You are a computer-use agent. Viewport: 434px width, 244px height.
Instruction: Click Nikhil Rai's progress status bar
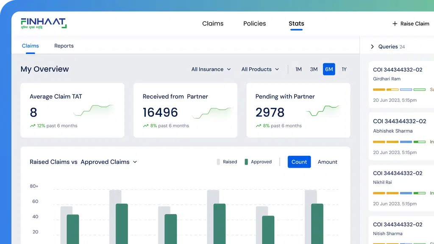point(399,193)
